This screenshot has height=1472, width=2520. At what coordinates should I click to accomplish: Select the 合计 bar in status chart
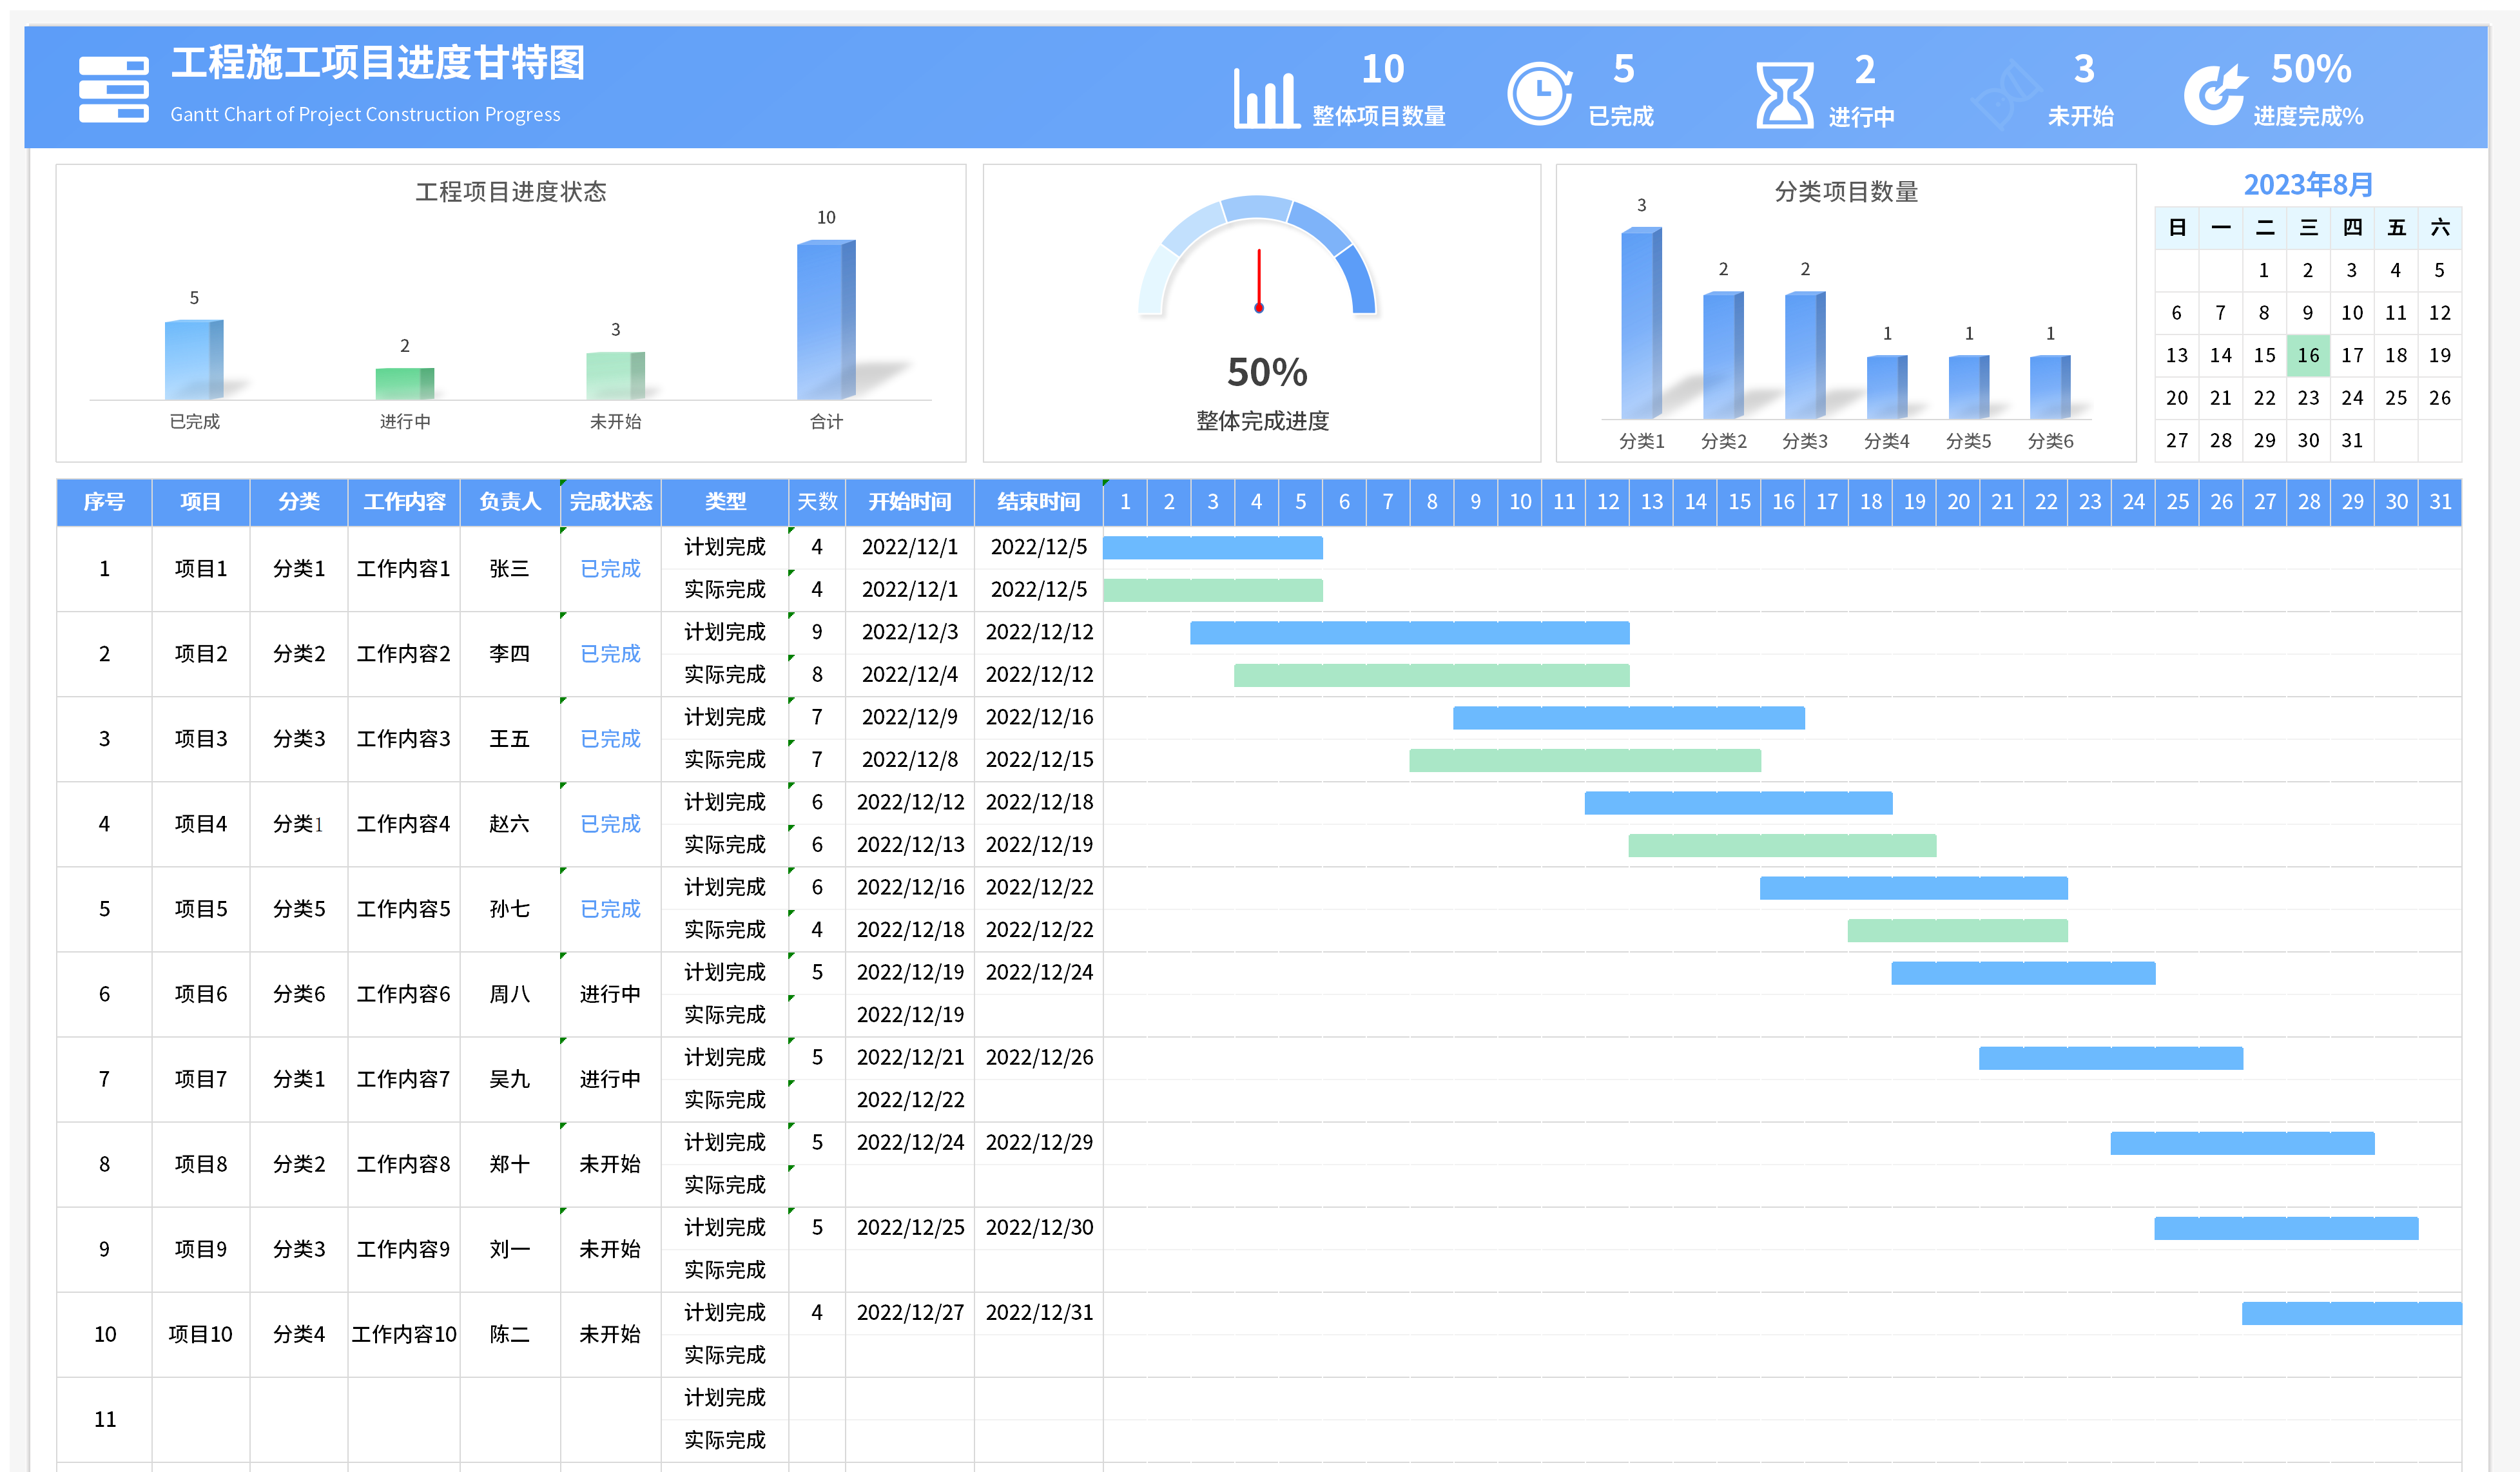tap(825, 320)
